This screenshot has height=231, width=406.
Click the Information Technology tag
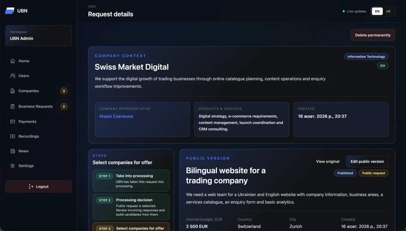tap(366, 57)
